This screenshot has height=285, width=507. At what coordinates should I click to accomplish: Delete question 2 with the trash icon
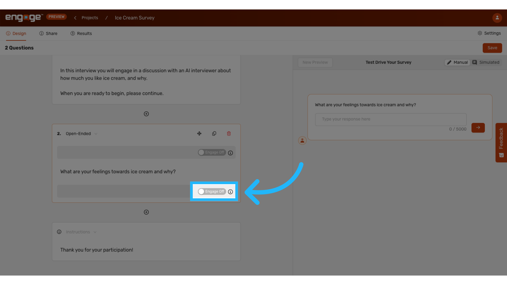tap(229, 134)
